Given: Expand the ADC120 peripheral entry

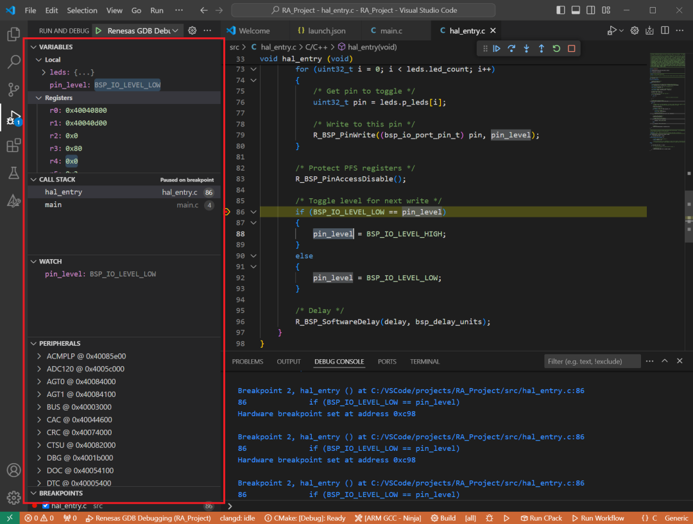Looking at the screenshot, I should (x=40, y=369).
